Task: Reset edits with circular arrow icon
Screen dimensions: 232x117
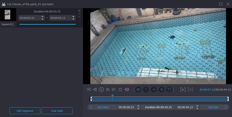Action: click(x=169, y=90)
